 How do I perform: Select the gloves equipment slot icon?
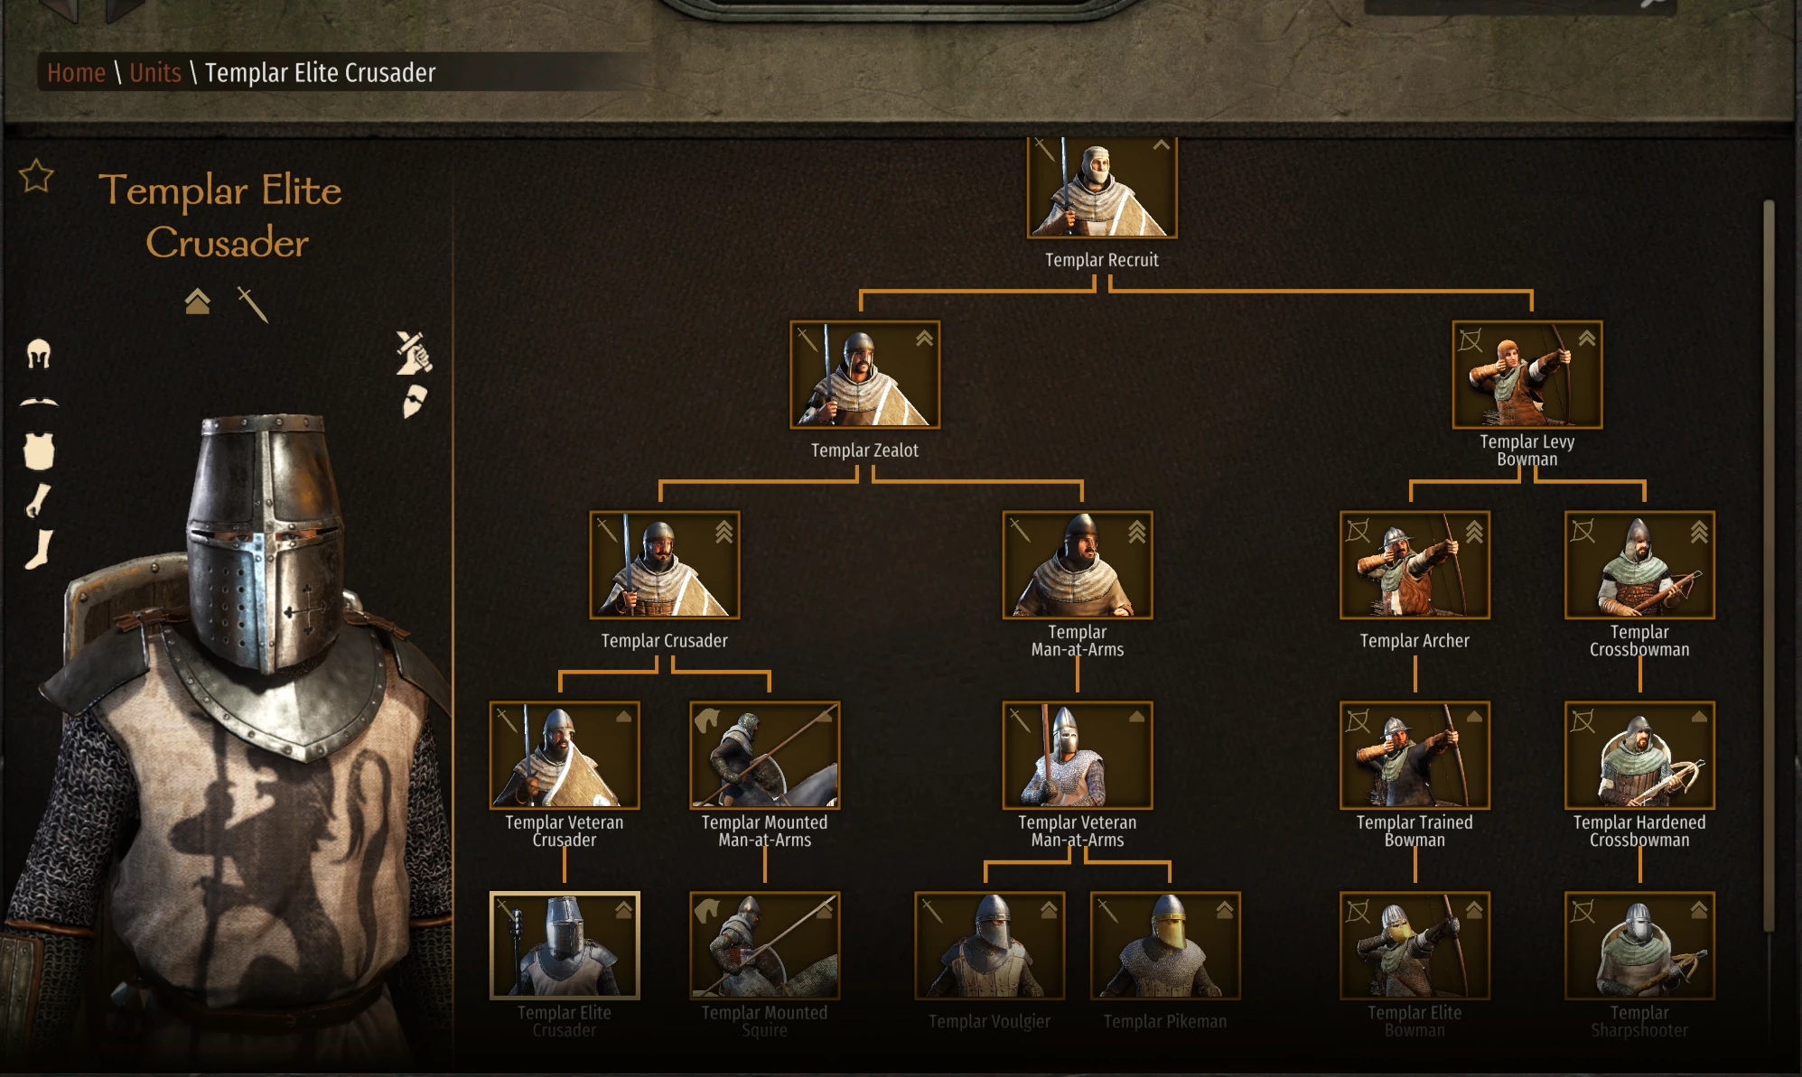pyautogui.click(x=38, y=500)
